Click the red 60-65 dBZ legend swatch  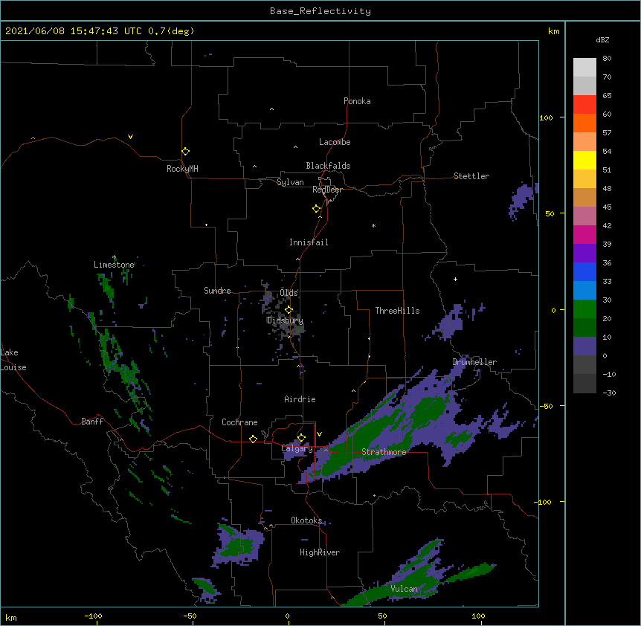point(584,105)
